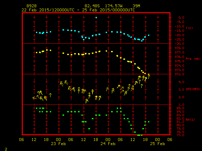This screenshot has height=151, width=202.
Task: Click the rightmost yellow pressure data point
Action: tap(149, 74)
